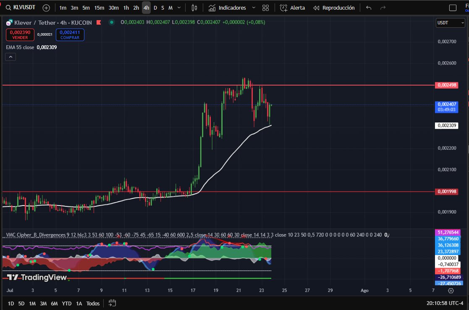Select the 5m timeframe
The image size is (469, 310).
pyautogui.click(x=86, y=8)
